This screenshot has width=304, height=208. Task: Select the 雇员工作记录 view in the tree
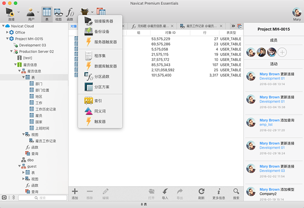[x=46, y=141]
